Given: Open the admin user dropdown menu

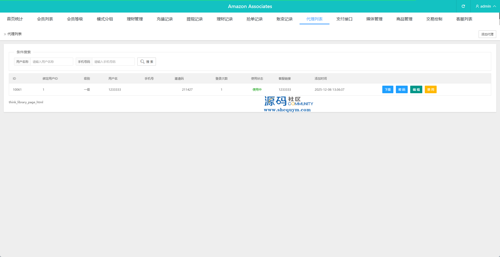Looking at the screenshot, I should pos(485,6).
